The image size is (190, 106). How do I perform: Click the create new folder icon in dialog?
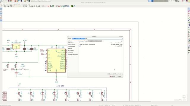click(x=121, y=41)
